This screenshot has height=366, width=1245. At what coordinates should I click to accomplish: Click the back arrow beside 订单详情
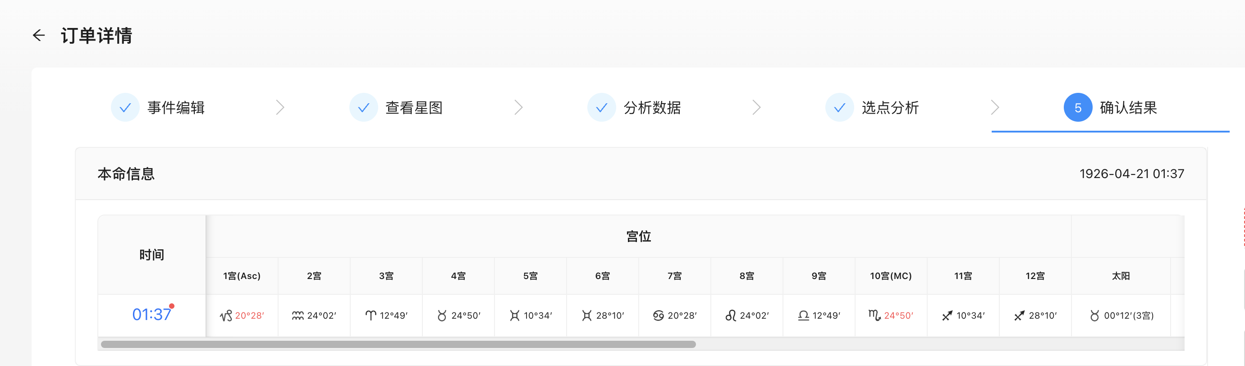[39, 35]
